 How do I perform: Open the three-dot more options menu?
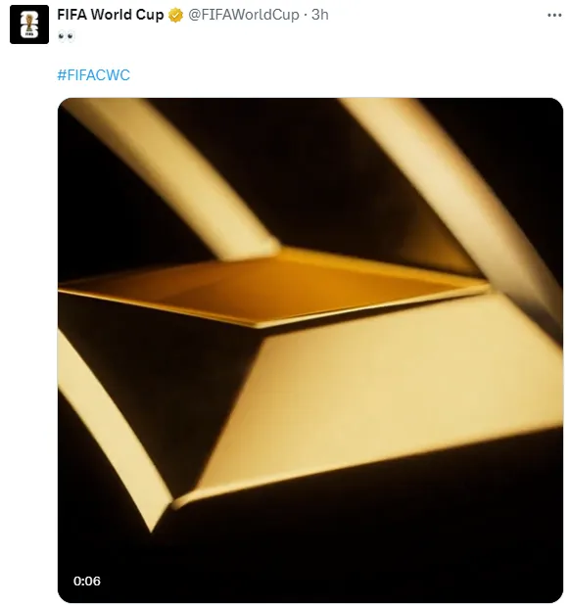click(554, 16)
